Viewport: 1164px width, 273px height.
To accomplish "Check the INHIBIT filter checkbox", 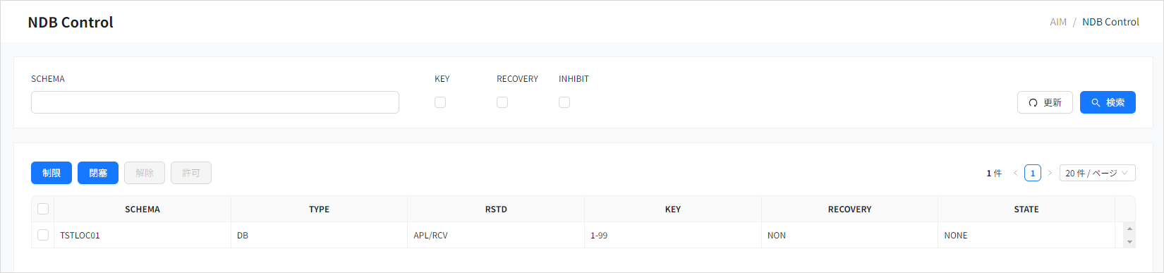I will tap(564, 102).
